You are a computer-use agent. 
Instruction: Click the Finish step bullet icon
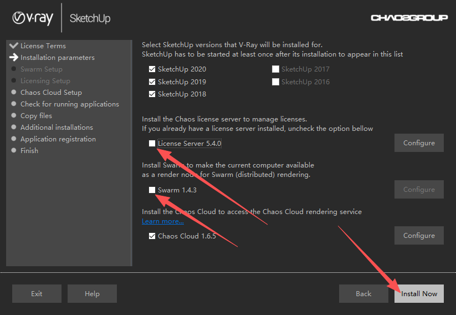tap(14, 150)
